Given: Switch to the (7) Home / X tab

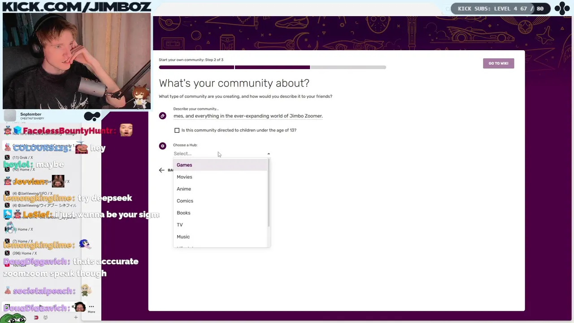Looking at the screenshot, I should 22,241.
